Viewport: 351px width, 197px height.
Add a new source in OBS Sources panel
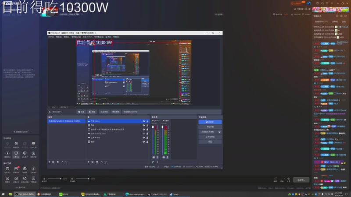[89, 162]
